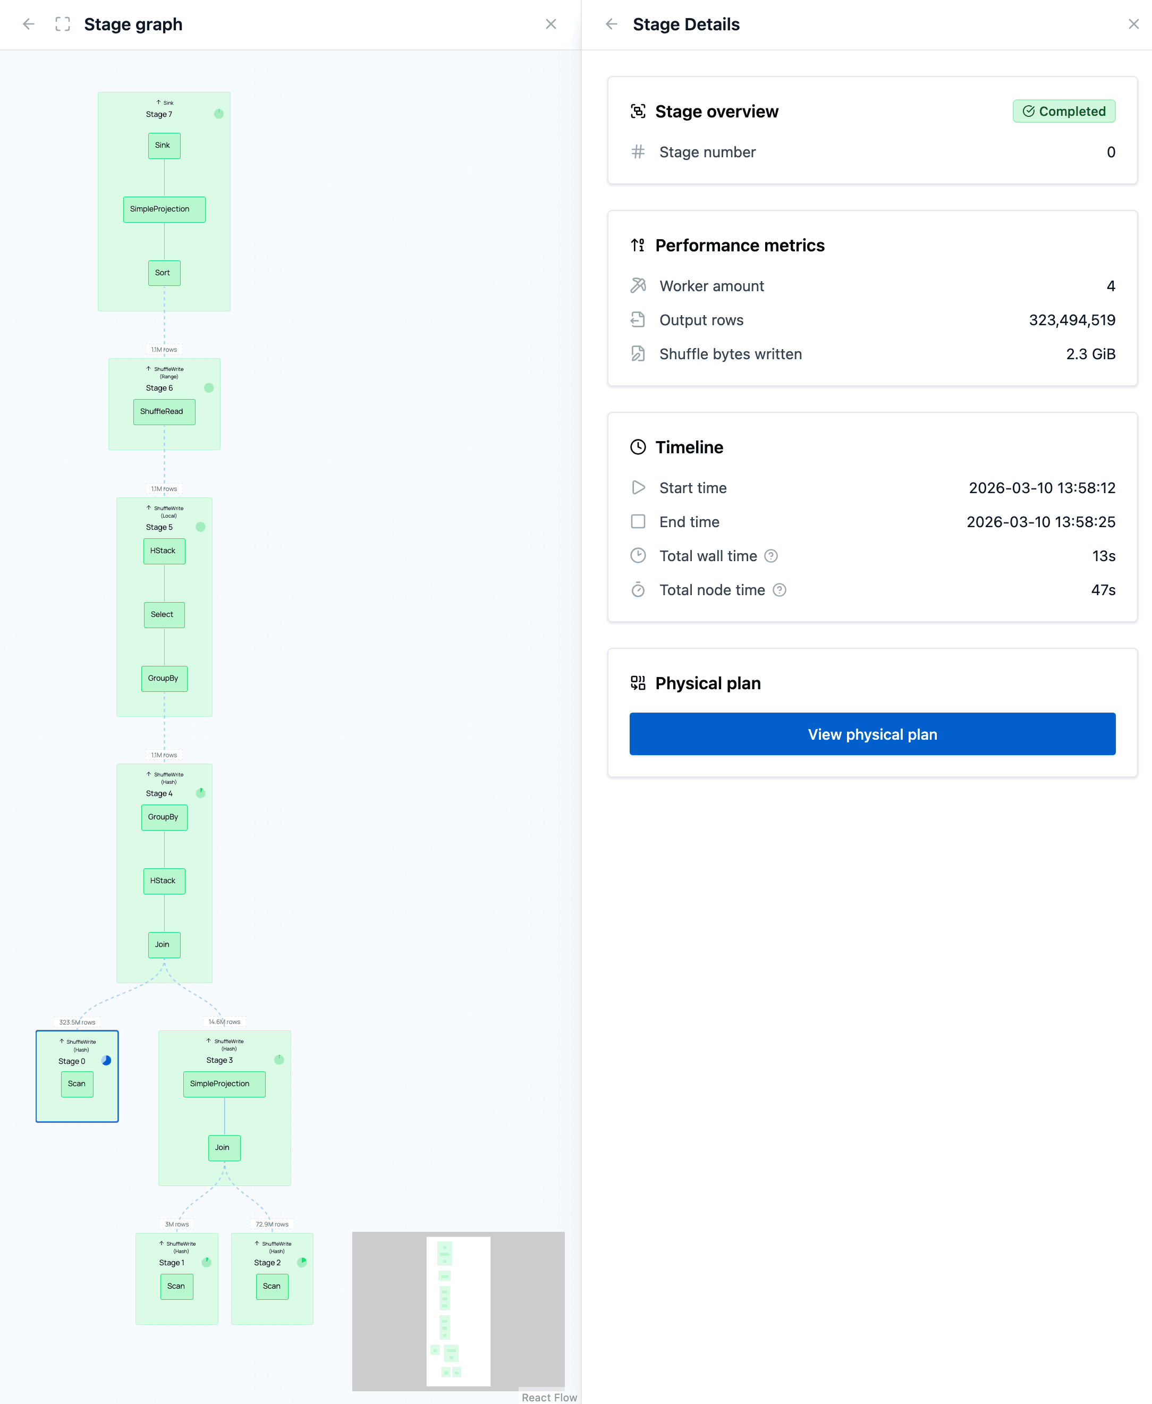Viewport: 1152px width, 1404px height.
Task: Select the Join node in Stage 4
Action: coord(164,945)
